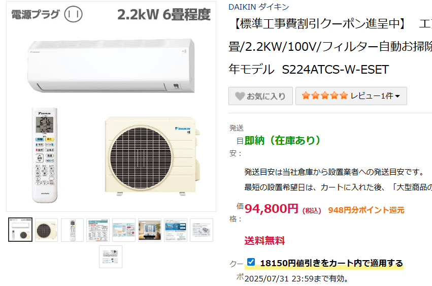Click the five-star rating icons
Viewport: 432px width, 286px height.
324,96
